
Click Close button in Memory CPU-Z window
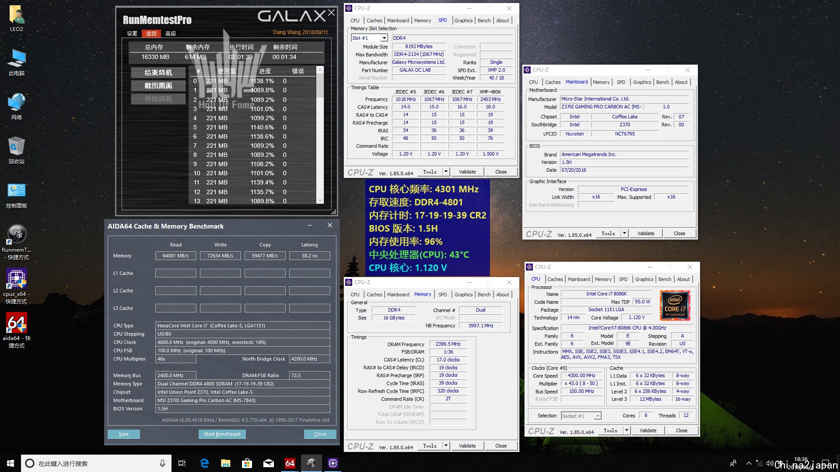[x=501, y=446]
